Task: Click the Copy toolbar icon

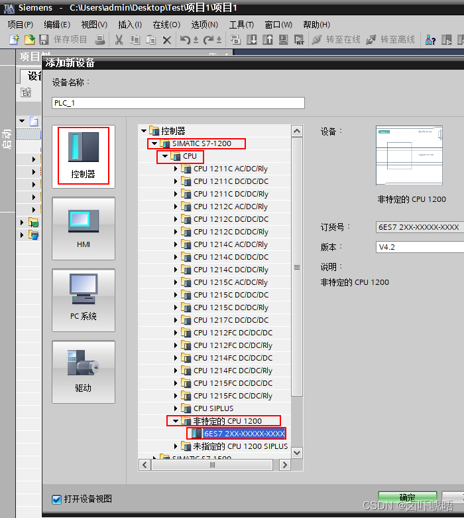Action: point(135,40)
